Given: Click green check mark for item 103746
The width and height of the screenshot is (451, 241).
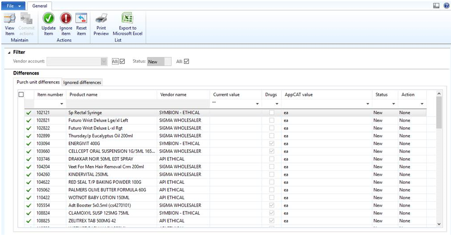Looking at the screenshot, I should [x=29, y=159].
